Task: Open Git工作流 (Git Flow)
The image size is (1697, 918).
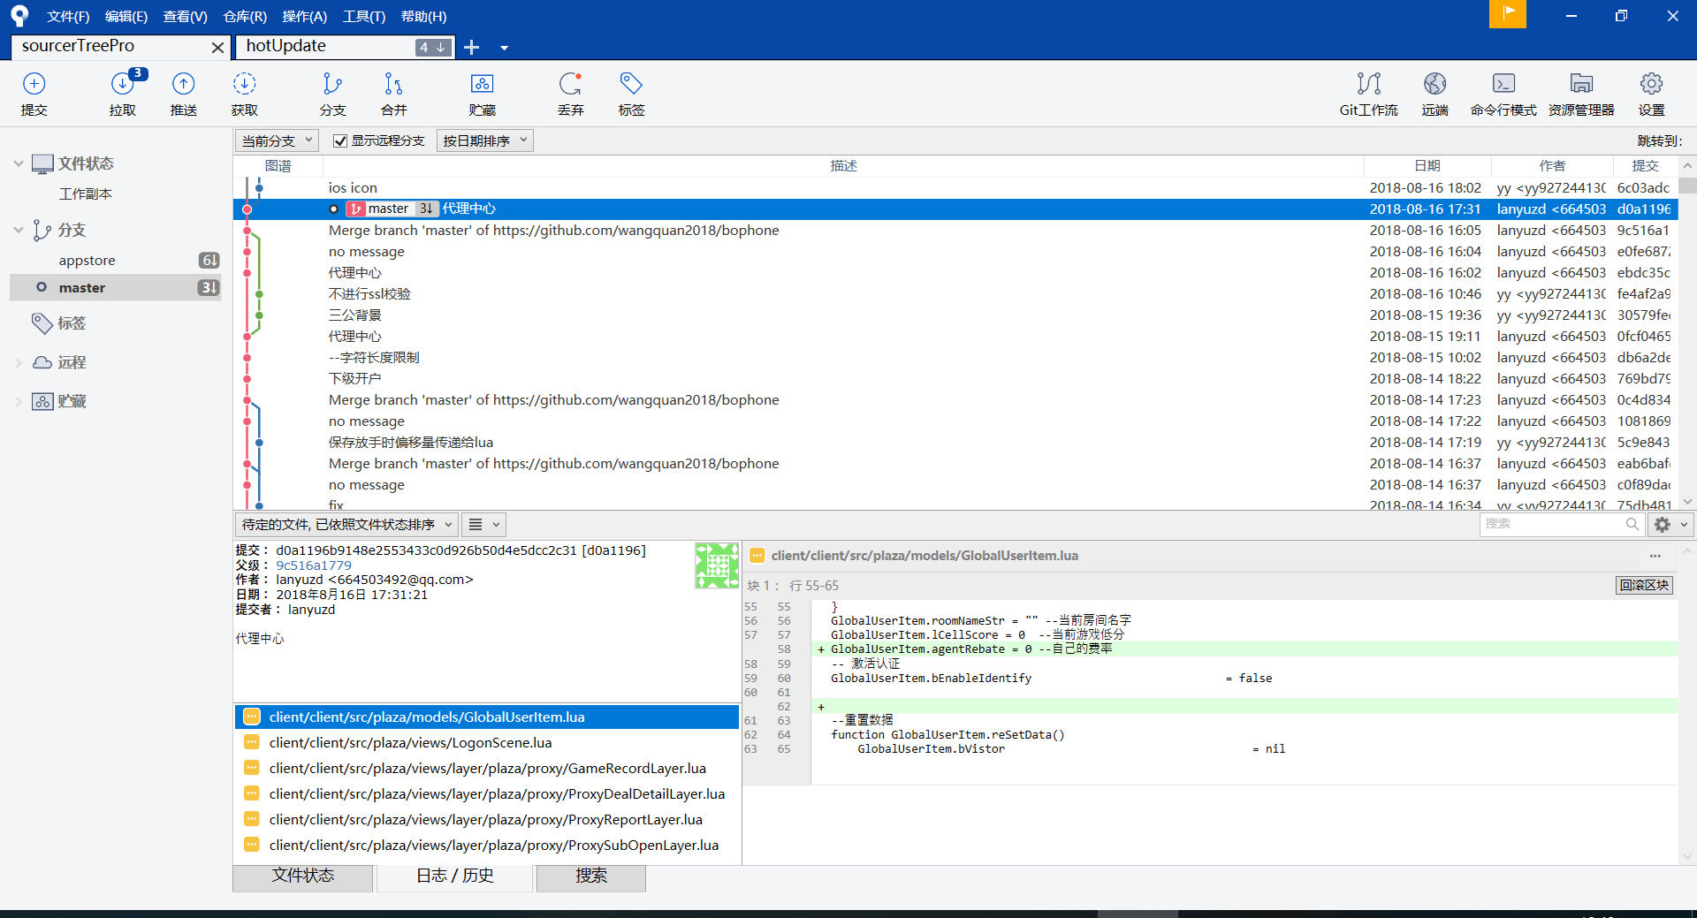Action: (1368, 94)
